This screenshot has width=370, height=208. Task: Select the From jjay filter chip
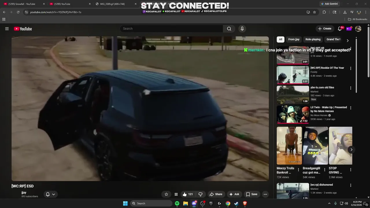point(294,39)
